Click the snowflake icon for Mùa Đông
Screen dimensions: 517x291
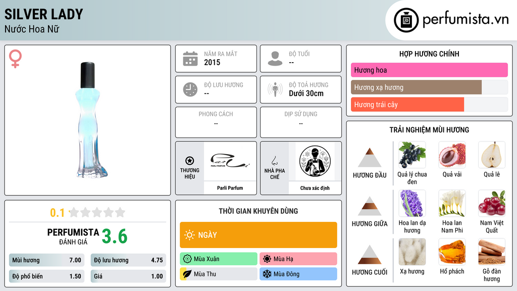coord(267,274)
